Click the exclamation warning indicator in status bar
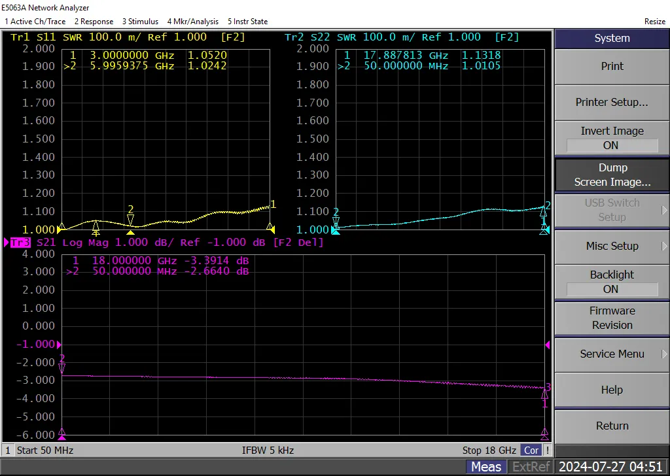This screenshot has height=476, width=670. pyautogui.click(x=547, y=450)
